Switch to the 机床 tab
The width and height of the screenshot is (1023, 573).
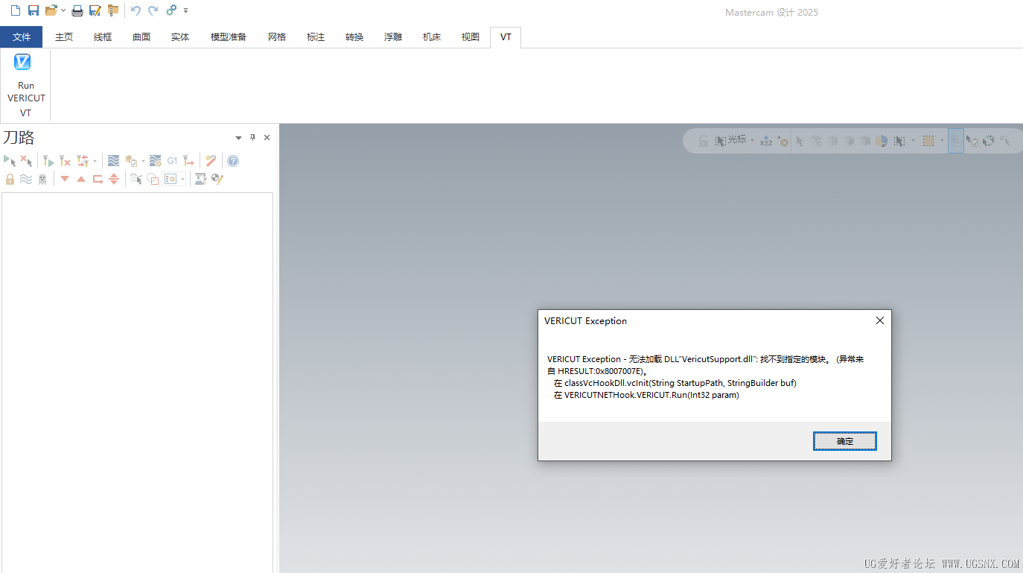click(x=432, y=37)
